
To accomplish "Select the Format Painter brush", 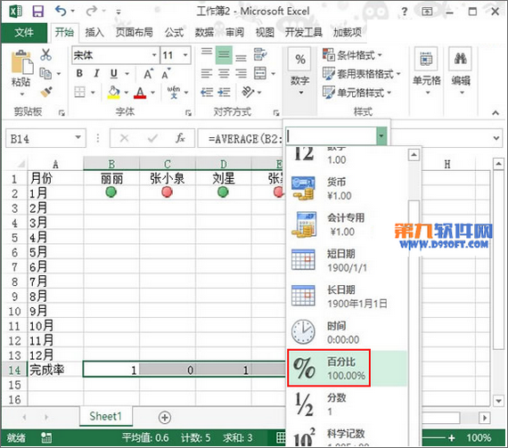I will point(46,93).
